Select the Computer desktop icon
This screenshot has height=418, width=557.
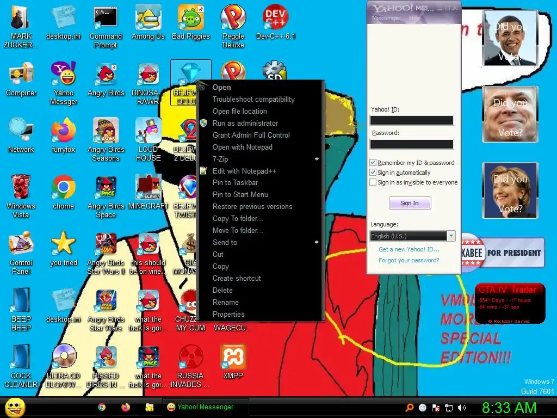[21, 79]
